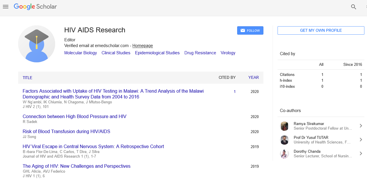Click the graduation cap profile avatar

(37, 44)
